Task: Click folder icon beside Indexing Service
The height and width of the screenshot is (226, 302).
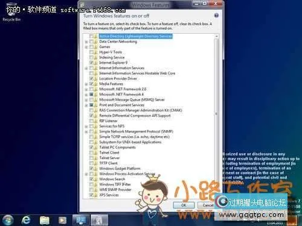Action: click(95, 57)
